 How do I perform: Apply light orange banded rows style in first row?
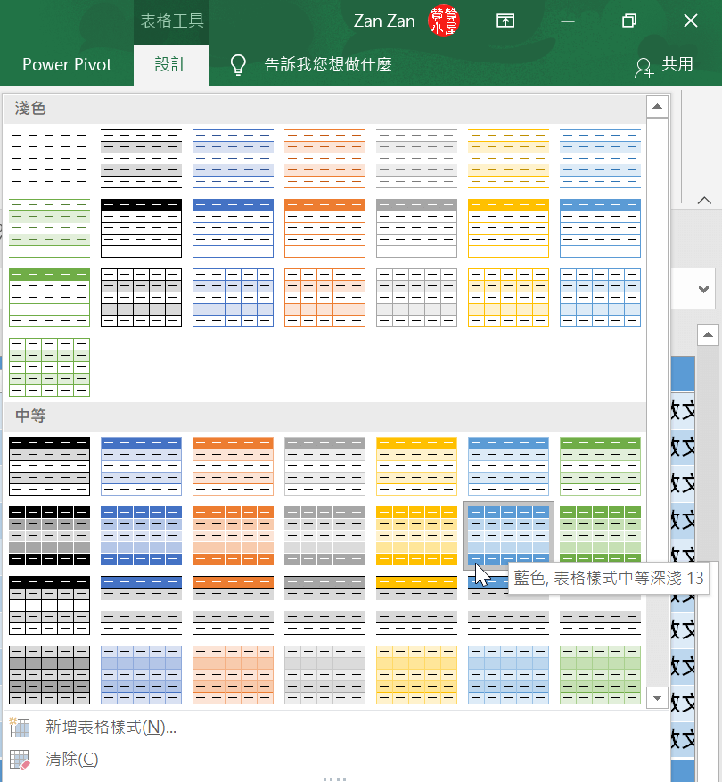point(324,159)
